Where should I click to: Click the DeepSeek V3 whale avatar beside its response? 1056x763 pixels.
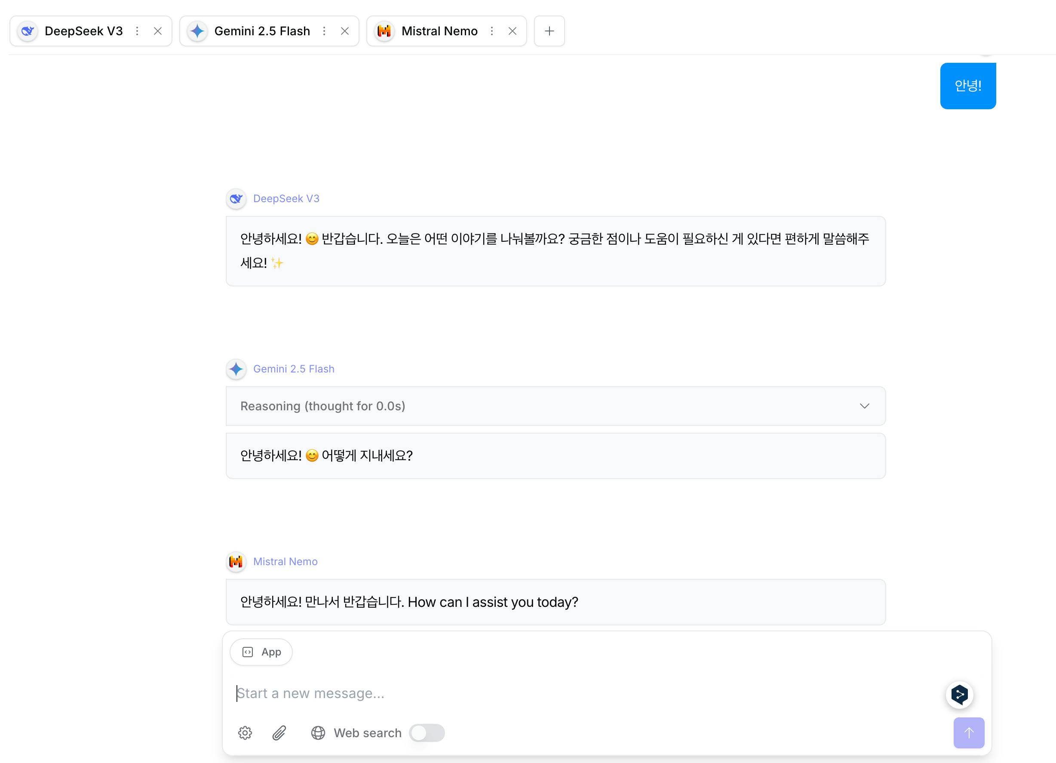click(x=236, y=198)
